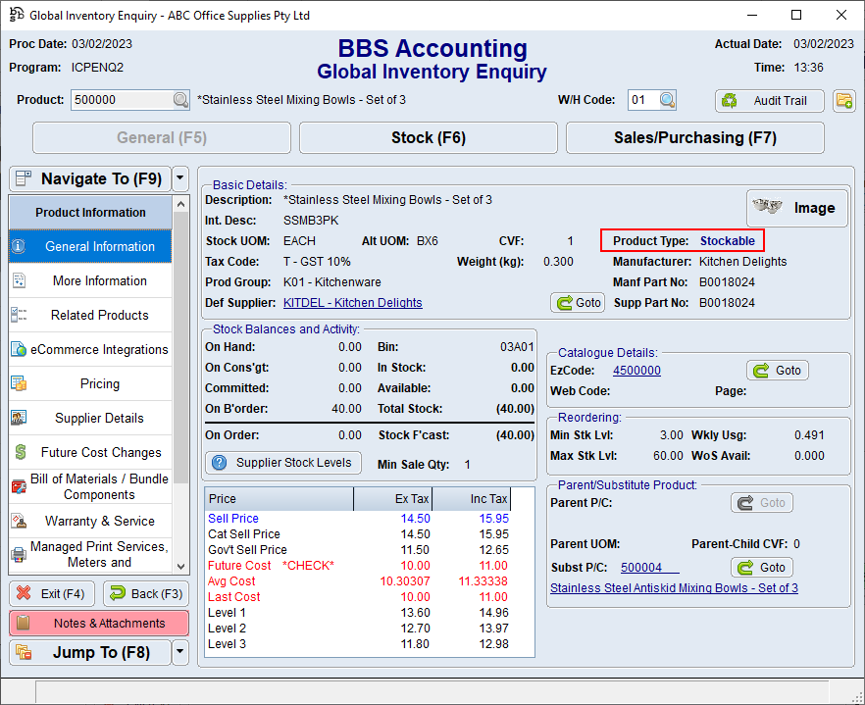Screen dimensions: 865x705
Task: Open the Sales/Purchasing (F7) tab
Action: (x=694, y=137)
